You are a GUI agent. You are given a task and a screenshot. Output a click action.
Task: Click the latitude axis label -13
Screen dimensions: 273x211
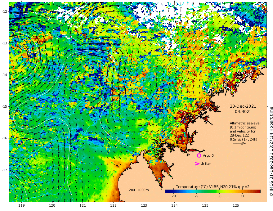coord(4,43)
